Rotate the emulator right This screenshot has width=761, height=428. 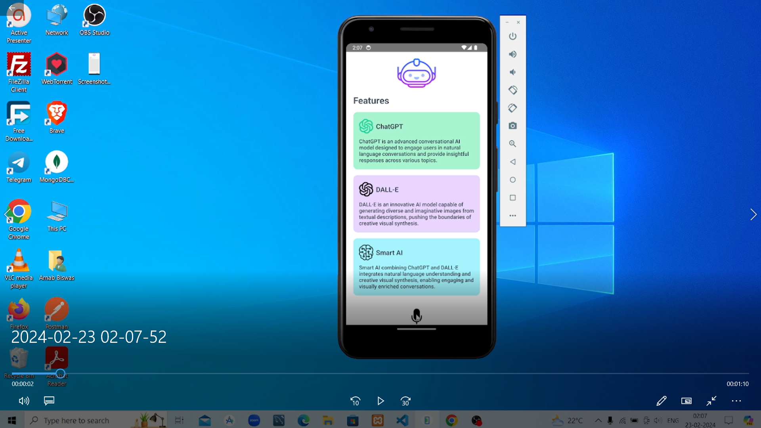point(512,108)
